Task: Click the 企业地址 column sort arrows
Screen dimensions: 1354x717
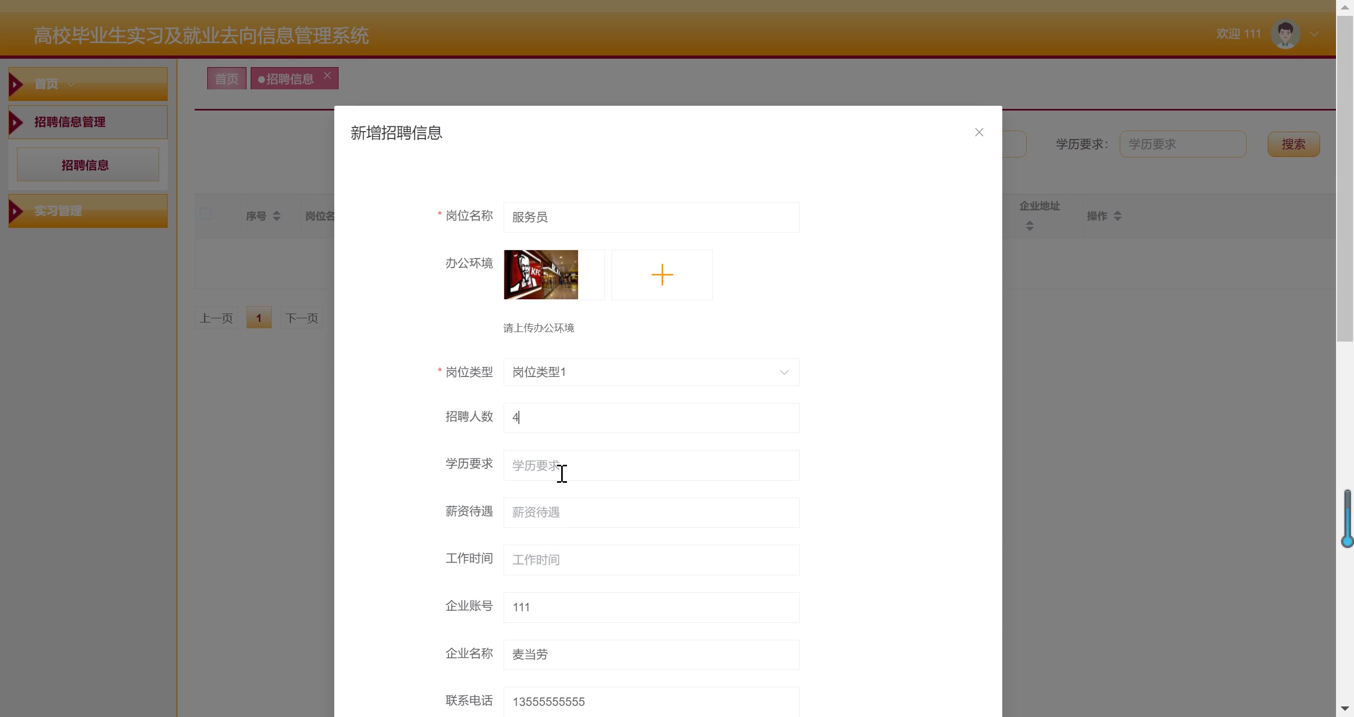Action: (1029, 226)
